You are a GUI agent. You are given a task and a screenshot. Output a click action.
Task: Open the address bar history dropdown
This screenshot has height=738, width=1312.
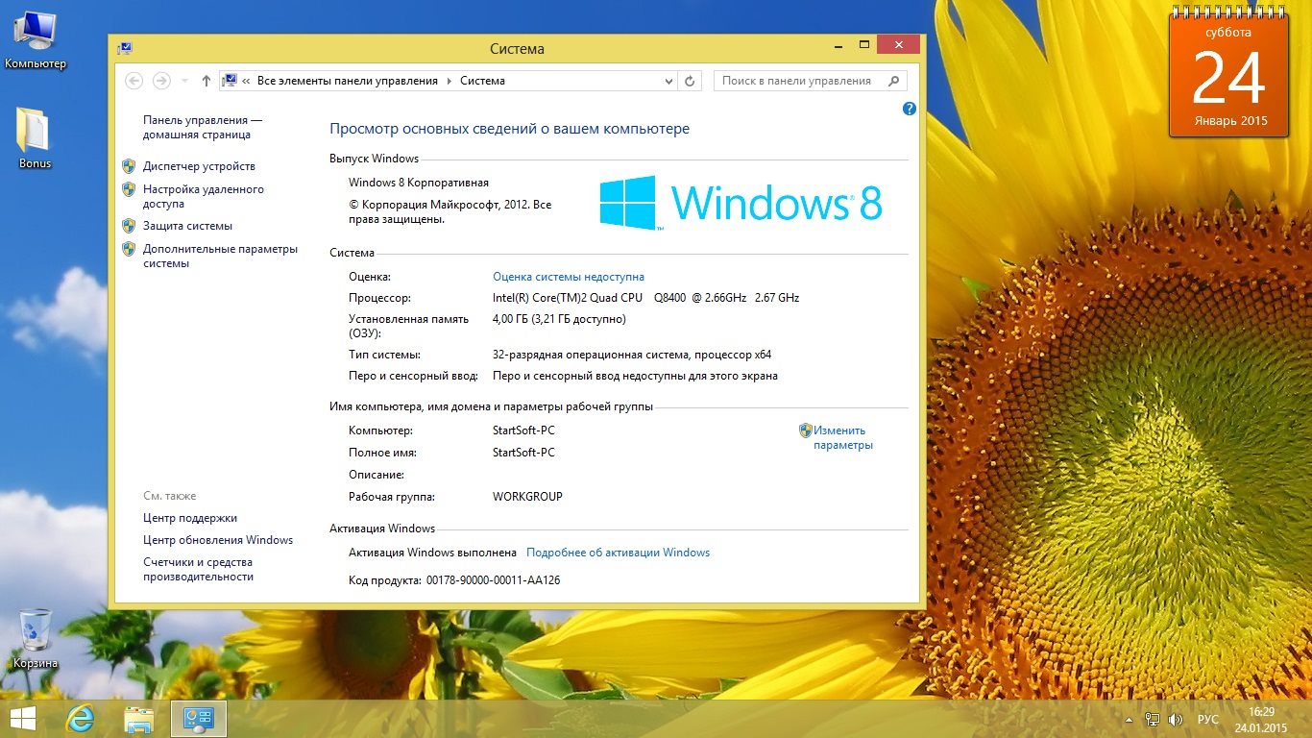[669, 81]
